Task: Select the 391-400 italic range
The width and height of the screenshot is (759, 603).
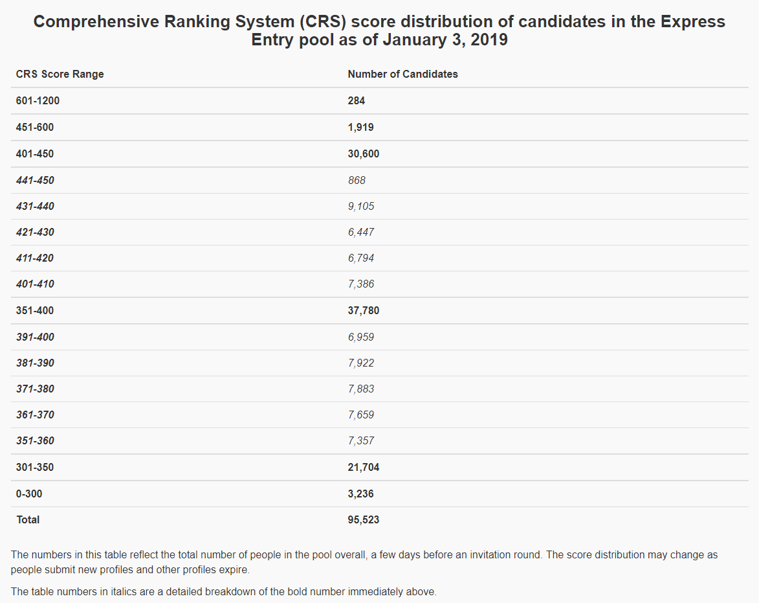Action: tap(35, 337)
